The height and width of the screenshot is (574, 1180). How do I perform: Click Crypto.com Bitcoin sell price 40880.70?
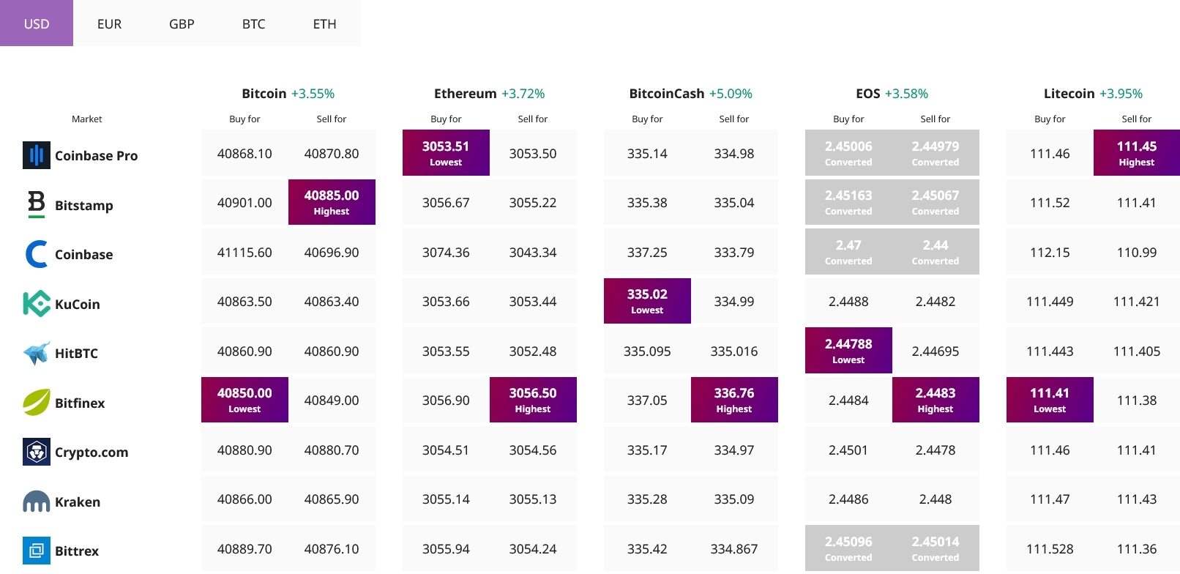(x=332, y=450)
